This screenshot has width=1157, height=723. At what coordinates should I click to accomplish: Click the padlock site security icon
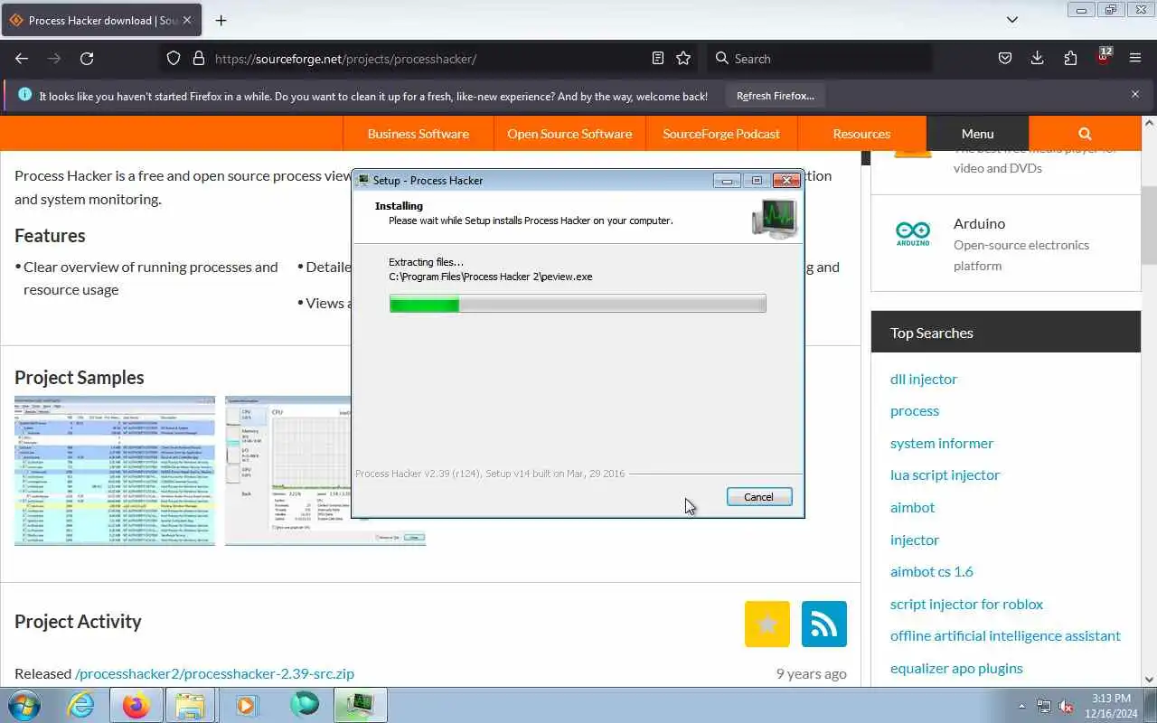(x=198, y=58)
